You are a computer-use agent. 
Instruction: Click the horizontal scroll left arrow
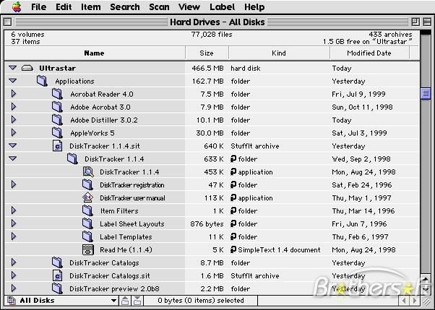[404, 301]
